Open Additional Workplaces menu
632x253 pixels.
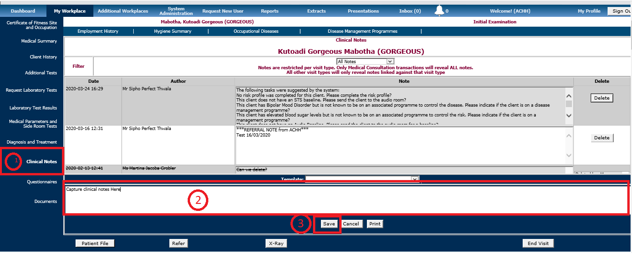coord(123,11)
